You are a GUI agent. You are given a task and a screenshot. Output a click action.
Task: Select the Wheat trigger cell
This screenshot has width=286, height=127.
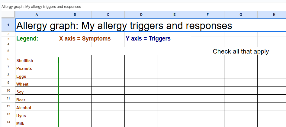(22, 84)
